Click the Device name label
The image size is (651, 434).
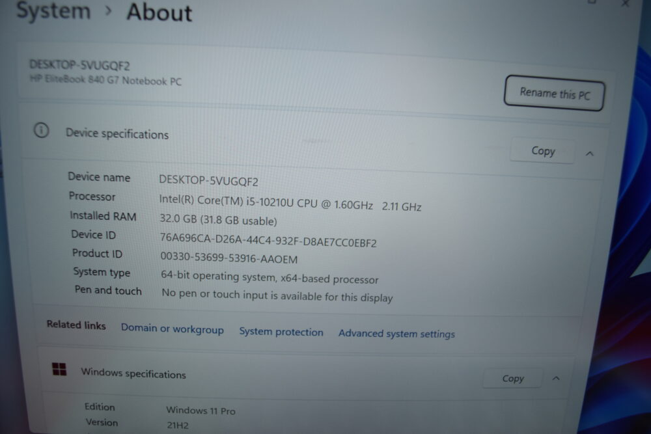[x=99, y=177]
